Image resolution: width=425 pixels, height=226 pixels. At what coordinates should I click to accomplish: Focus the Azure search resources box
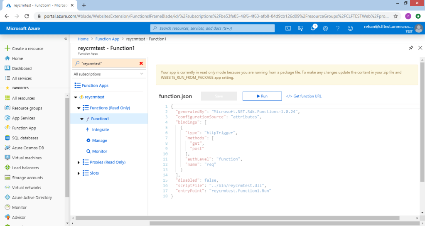tap(212, 28)
